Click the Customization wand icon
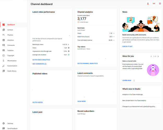Image resolution: width=163 pixels, height=130 pixels. [4, 66]
